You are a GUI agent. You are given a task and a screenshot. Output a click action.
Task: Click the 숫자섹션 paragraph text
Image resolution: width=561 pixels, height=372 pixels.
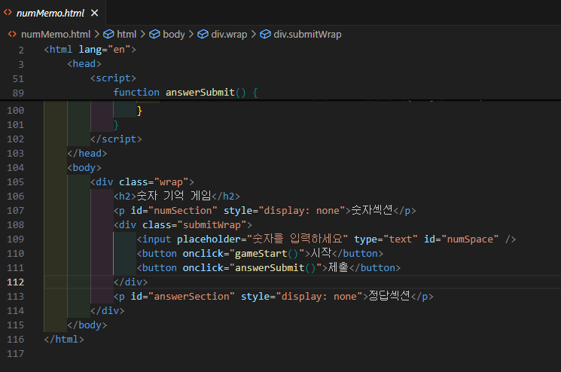click(x=372, y=210)
